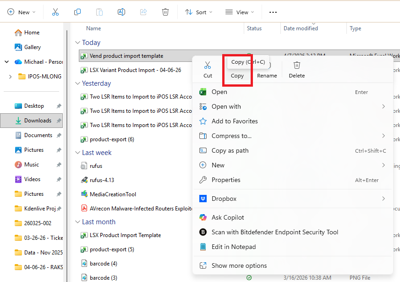Collapse the Yesterday group
The image size is (400, 282).
coord(77,83)
